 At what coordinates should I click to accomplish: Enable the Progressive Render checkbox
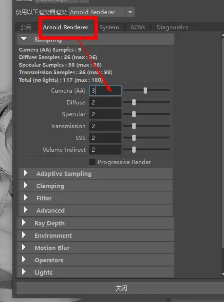pyautogui.click(x=92, y=162)
